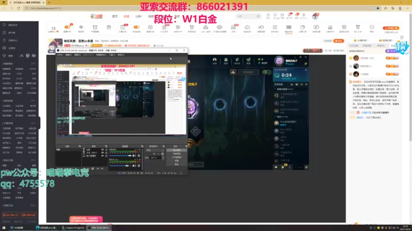The height and width of the screenshot is (231, 412).
Task: Pop out the OBS Sources dock via header icon
Action: (x=106, y=146)
